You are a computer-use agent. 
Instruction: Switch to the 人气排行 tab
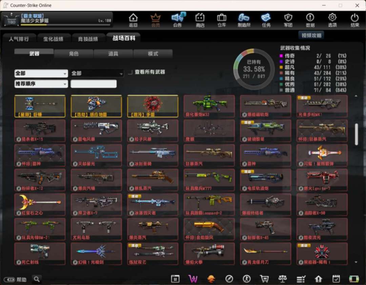click(19, 39)
